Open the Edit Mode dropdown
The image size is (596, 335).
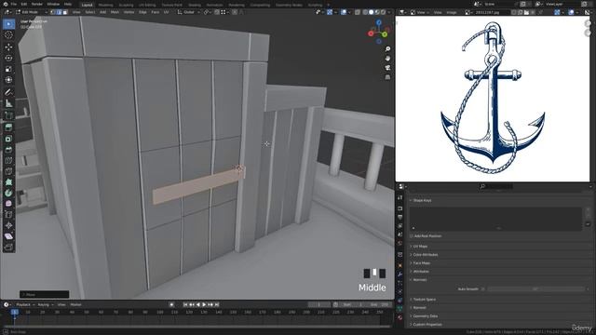point(31,12)
